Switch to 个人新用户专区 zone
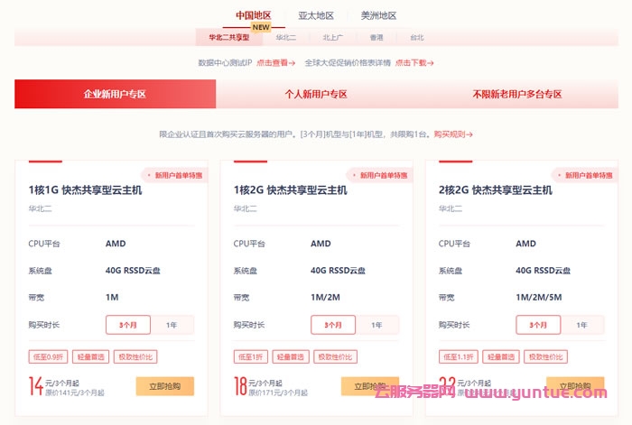Screen dimensions: 632x425 (x=316, y=94)
